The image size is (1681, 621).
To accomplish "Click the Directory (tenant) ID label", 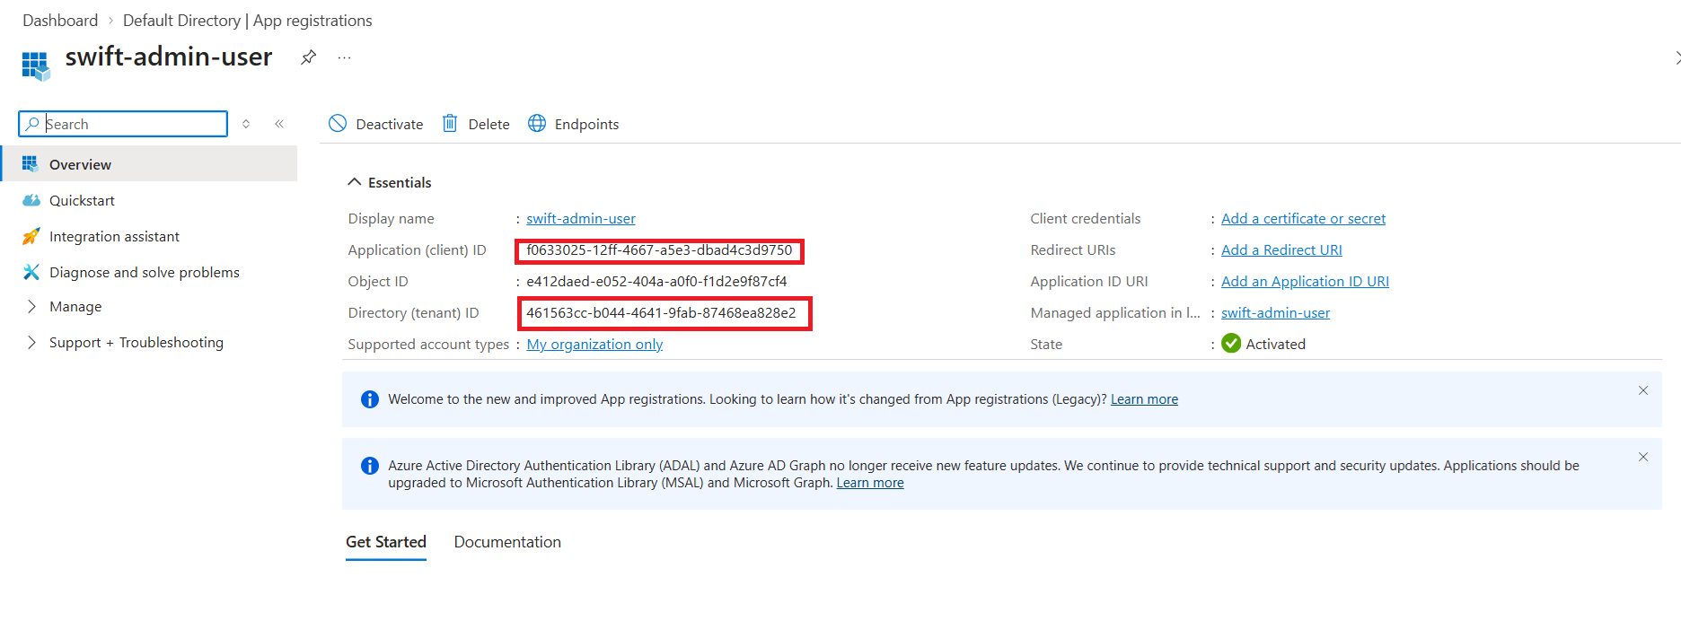I will coord(413,312).
